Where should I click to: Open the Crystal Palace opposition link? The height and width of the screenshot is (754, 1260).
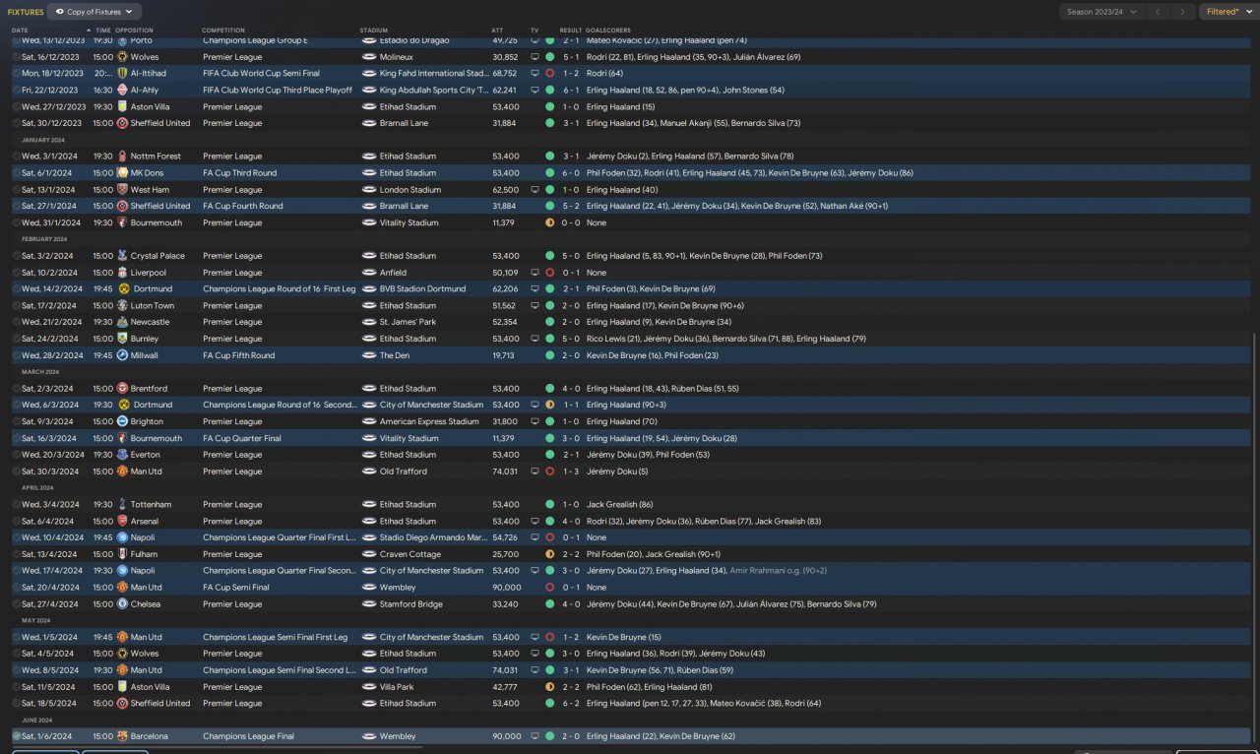point(158,256)
